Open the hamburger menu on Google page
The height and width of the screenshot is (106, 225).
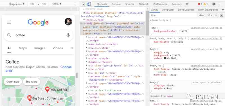[9, 22]
